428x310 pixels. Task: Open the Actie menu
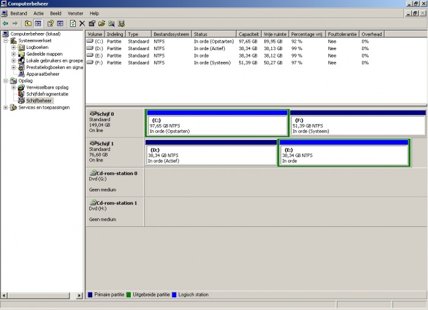click(39, 13)
